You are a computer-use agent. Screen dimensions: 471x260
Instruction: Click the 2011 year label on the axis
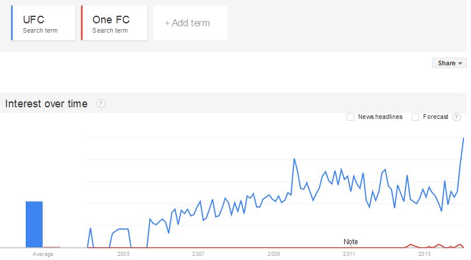point(349,255)
